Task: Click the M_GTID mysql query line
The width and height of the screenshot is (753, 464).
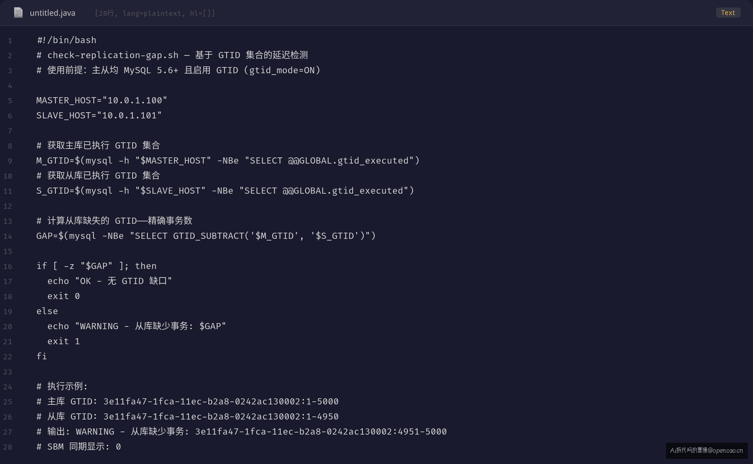Action: (228, 161)
